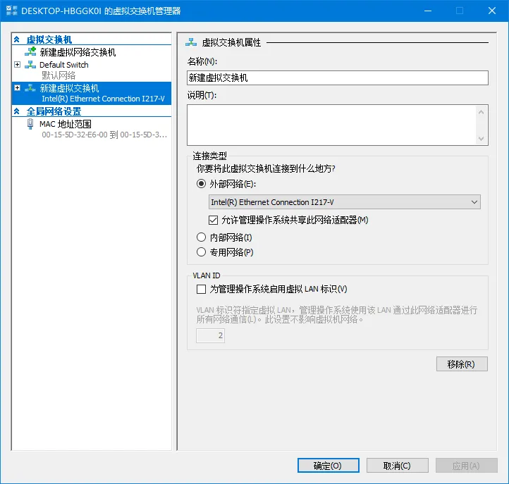Click the 新建虚拟交换机 switch icon in the tree
This screenshot has height=484, width=509.
[x=30, y=88]
